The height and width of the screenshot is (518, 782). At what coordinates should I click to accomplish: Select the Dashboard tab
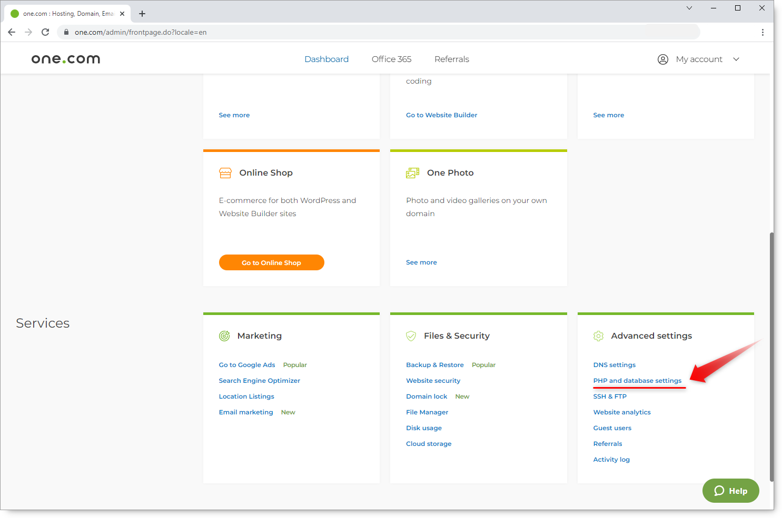pos(326,59)
